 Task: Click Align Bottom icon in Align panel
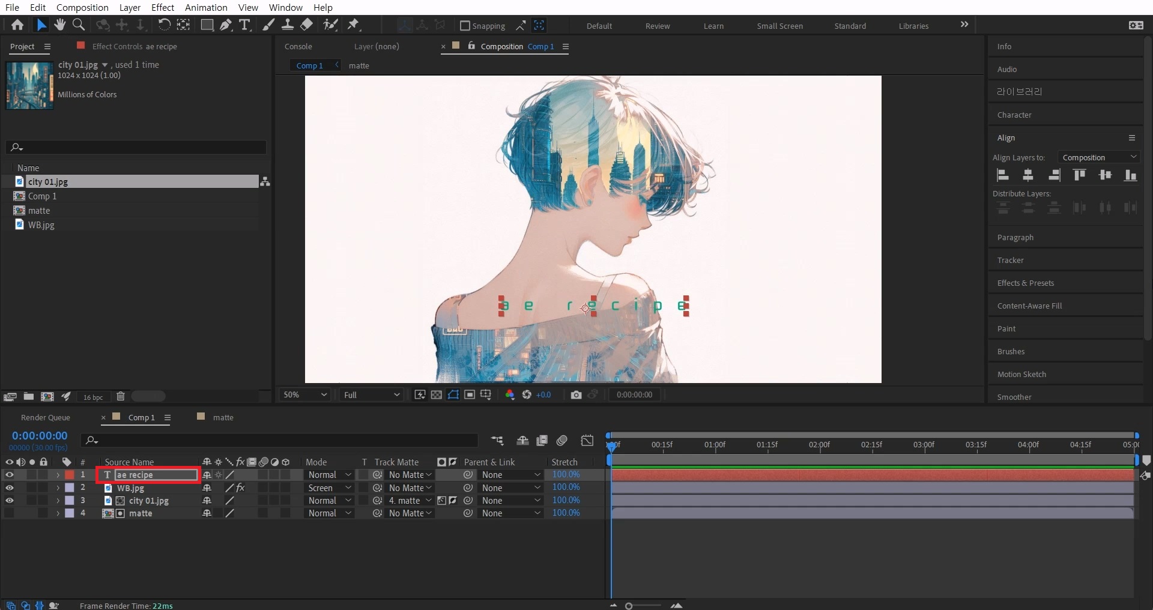click(x=1131, y=175)
